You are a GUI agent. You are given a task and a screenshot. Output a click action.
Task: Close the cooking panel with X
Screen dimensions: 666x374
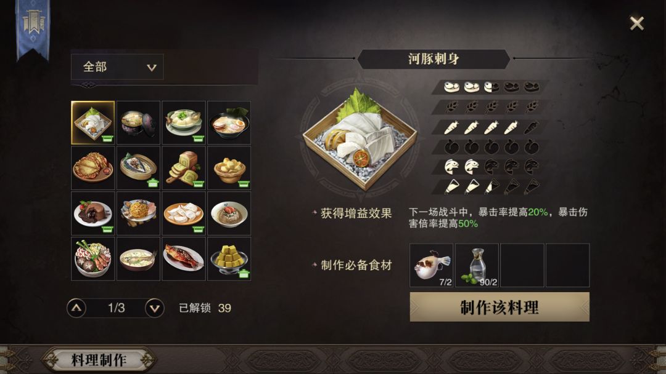click(636, 23)
